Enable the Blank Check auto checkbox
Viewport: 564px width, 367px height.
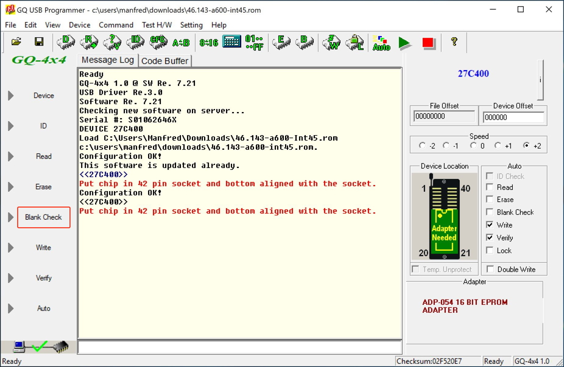tap(490, 212)
